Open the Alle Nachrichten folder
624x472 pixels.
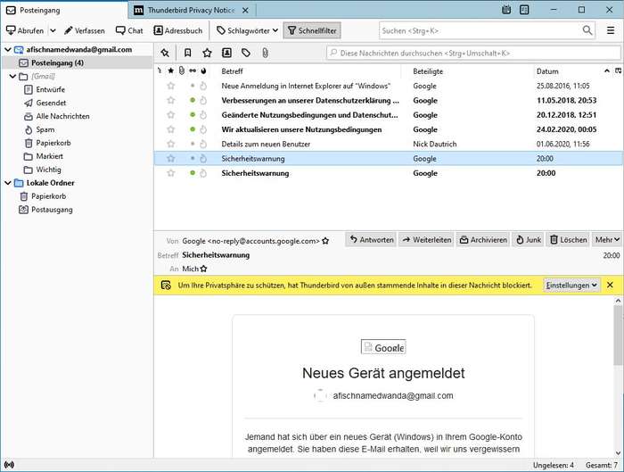click(x=62, y=116)
